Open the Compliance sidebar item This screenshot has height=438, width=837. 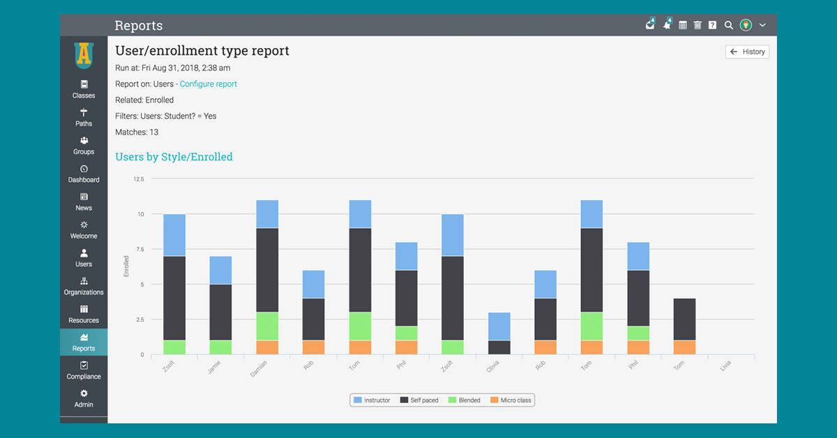pos(84,370)
